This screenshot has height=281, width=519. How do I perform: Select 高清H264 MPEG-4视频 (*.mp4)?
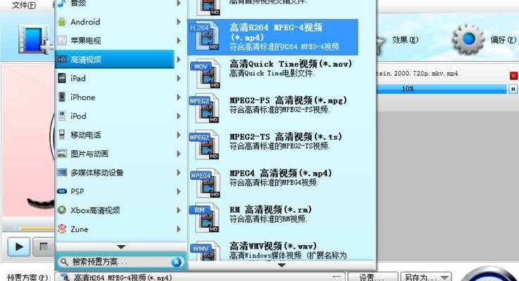[x=273, y=37]
